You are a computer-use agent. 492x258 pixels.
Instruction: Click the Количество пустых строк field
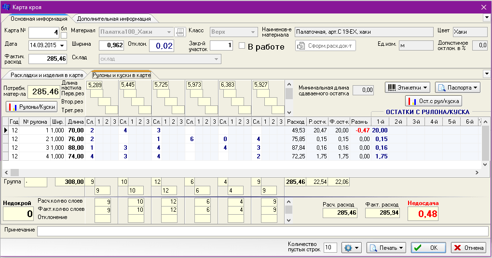click(330, 248)
